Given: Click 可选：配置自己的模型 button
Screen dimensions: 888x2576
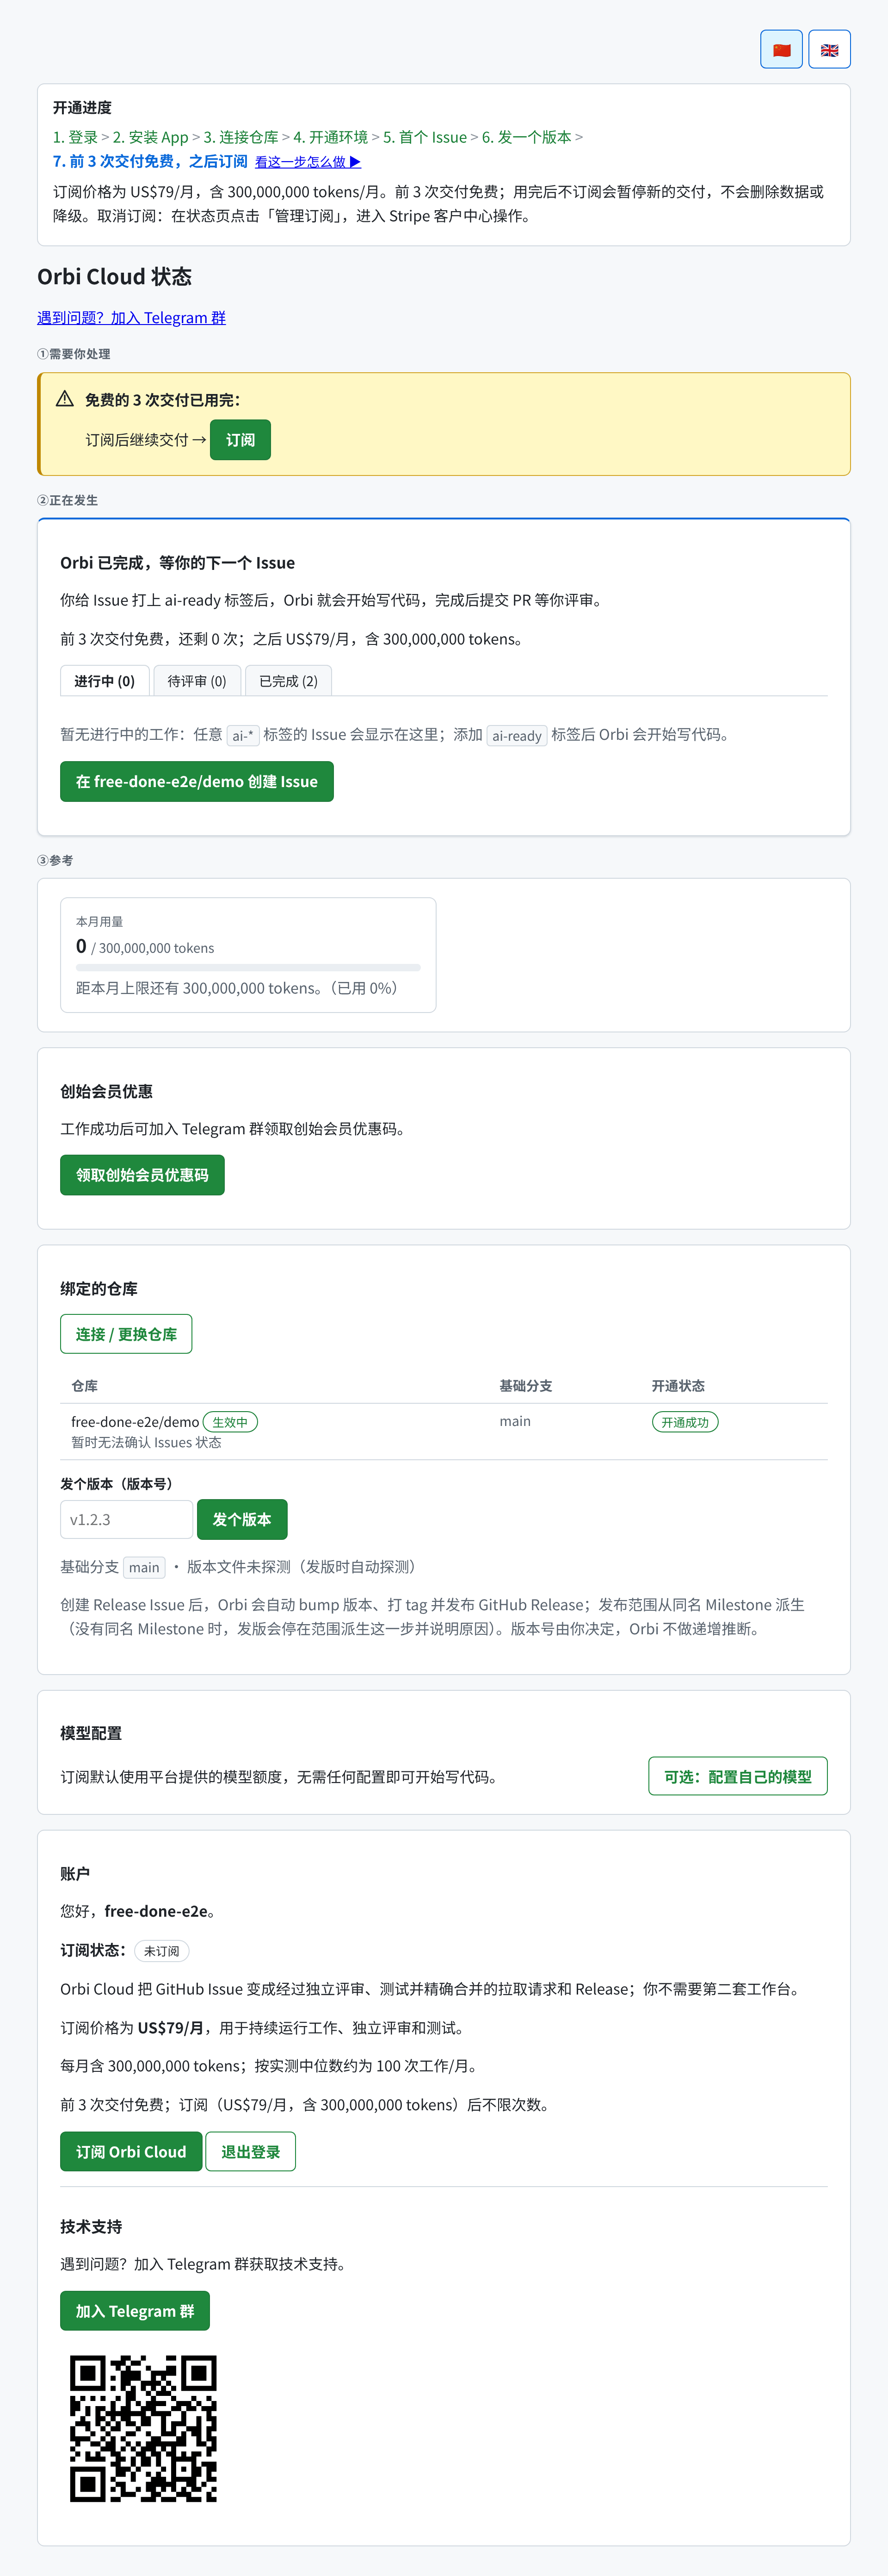Looking at the screenshot, I should coord(738,1776).
